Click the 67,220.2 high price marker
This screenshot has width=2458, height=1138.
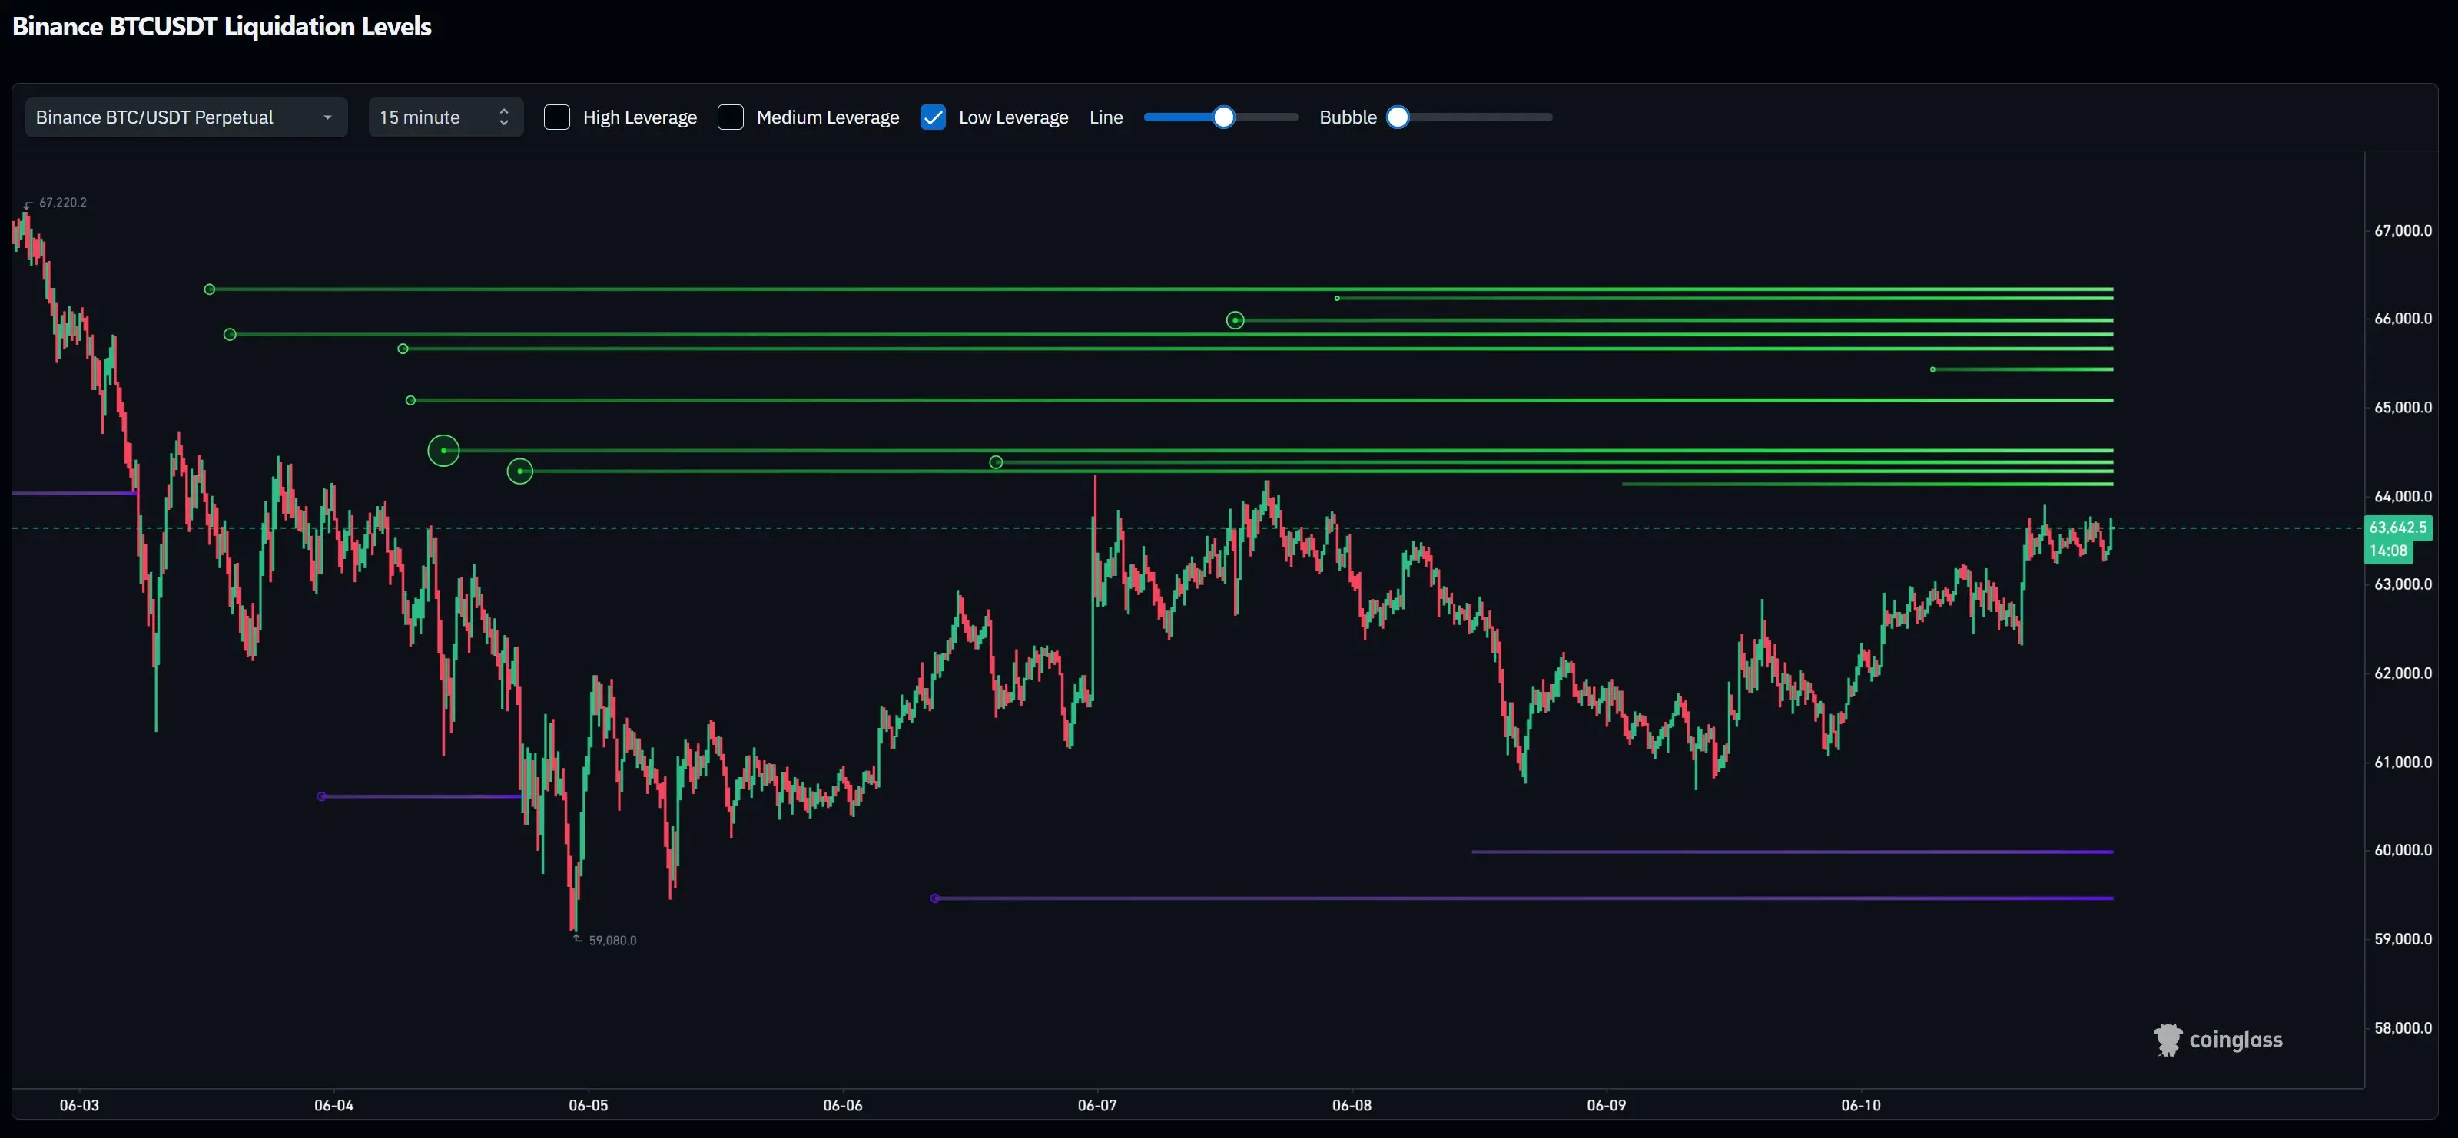click(x=63, y=202)
